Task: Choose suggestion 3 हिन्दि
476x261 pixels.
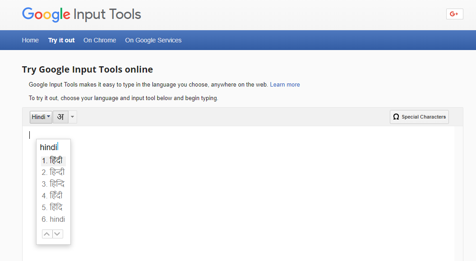Action: [x=53, y=184]
